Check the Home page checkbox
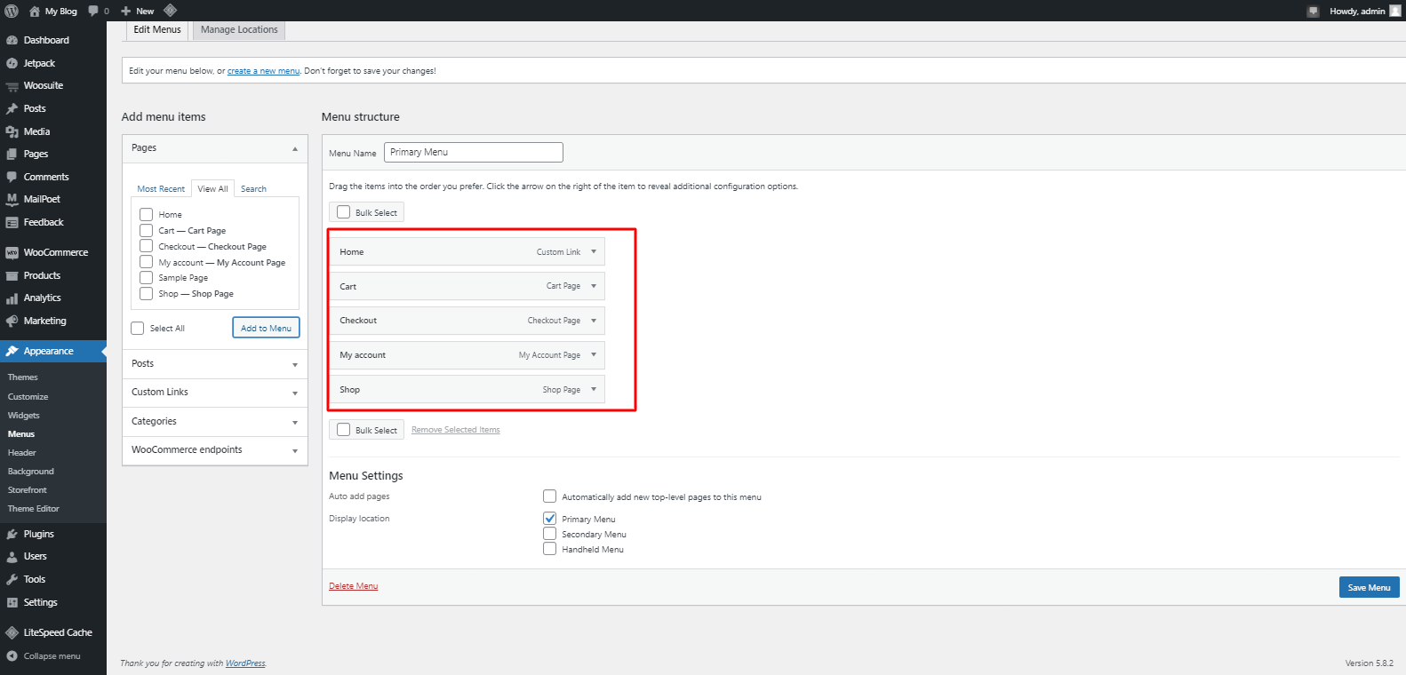 point(147,214)
